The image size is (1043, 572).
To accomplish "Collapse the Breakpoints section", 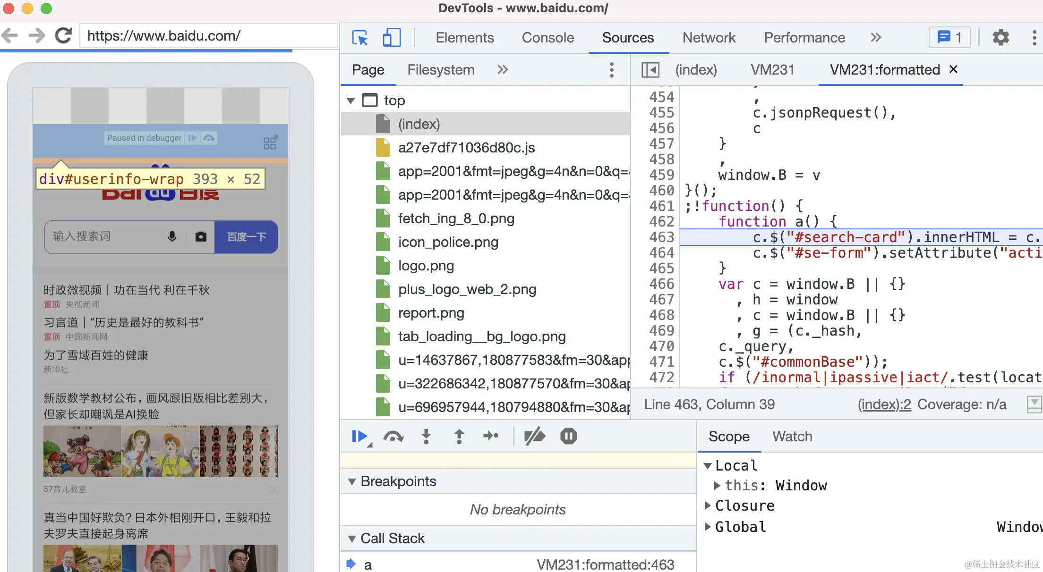I will click(x=352, y=481).
